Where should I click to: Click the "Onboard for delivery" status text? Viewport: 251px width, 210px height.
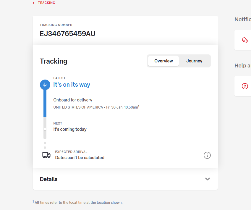73,100
